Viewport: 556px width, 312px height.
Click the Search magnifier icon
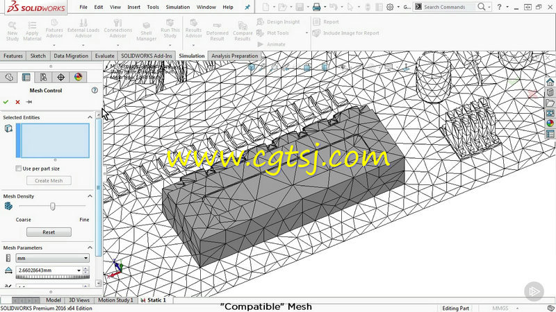click(481, 7)
